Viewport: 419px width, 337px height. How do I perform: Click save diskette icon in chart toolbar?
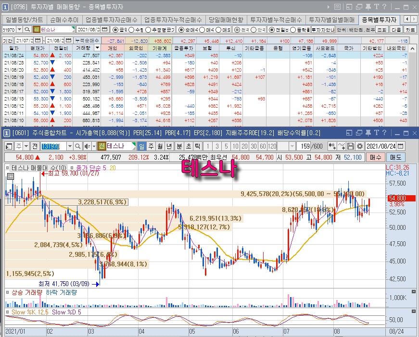pyautogui.click(x=351, y=146)
